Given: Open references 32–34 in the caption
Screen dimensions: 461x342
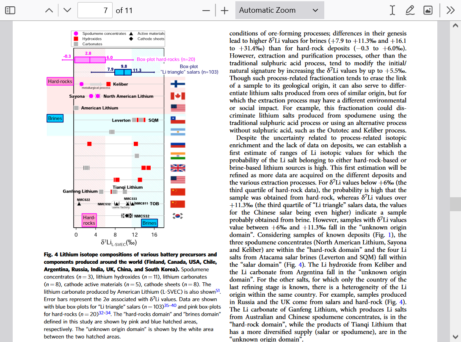Looking at the screenshot, I should [x=105, y=313].
